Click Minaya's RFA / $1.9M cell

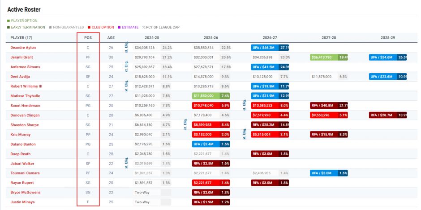pos(211,202)
